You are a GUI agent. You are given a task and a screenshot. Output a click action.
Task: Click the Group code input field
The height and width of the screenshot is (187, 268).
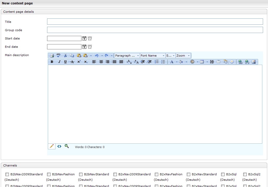point(155,30)
